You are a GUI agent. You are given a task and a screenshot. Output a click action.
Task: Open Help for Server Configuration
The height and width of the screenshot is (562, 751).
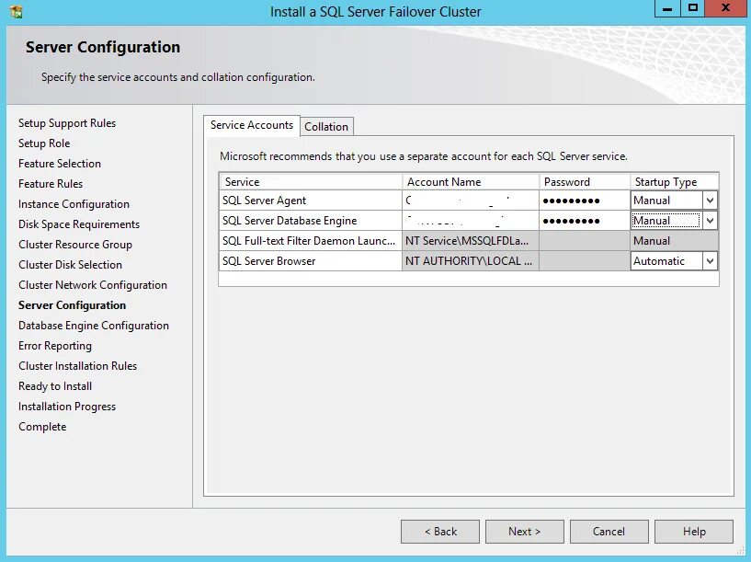pos(694,531)
